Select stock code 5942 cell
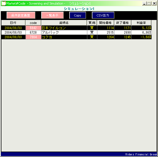 (x=33, y=28)
